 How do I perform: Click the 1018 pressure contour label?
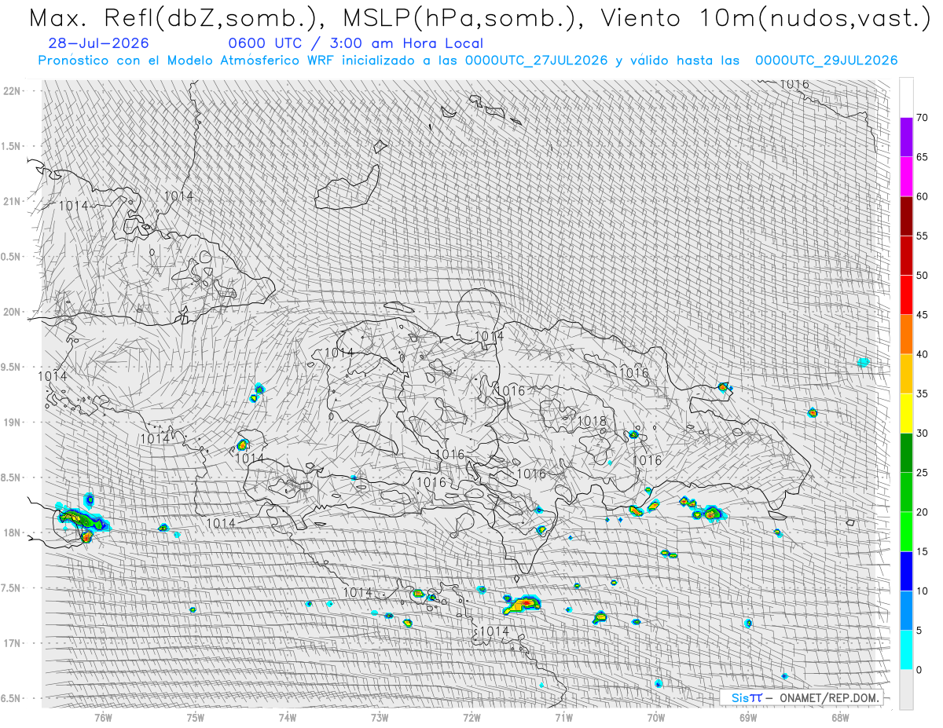(592, 422)
